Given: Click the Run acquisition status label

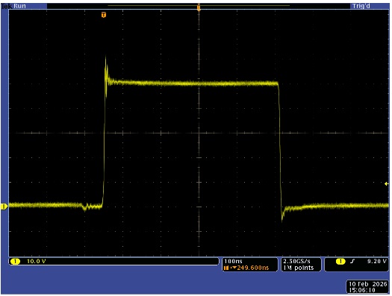Looking at the screenshot, I should (x=19, y=6).
